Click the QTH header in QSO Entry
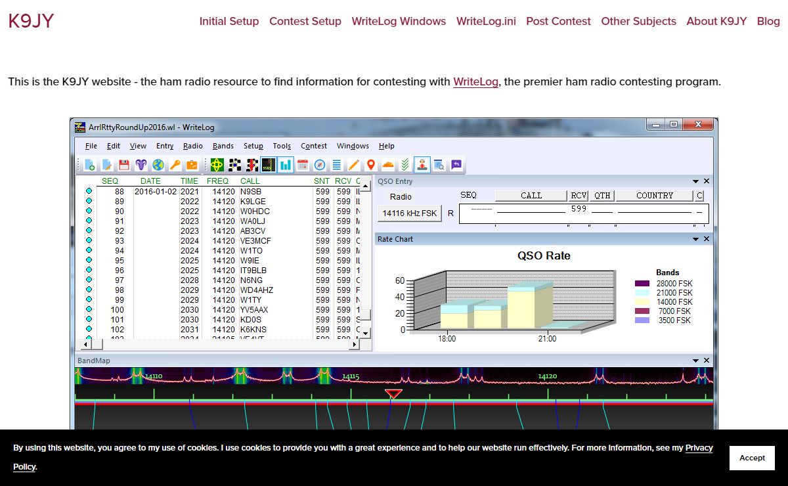The height and width of the screenshot is (486, 788). point(602,195)
